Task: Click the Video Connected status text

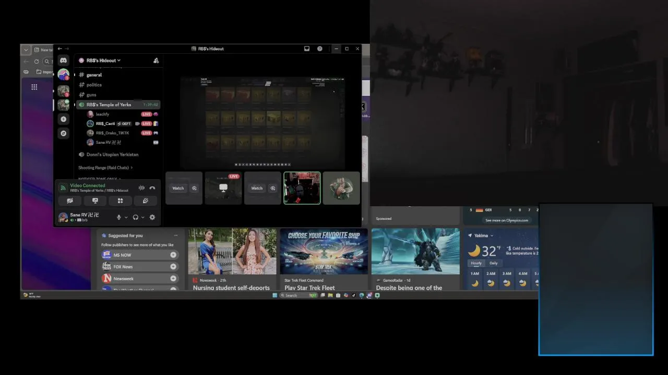Action: coord(88,185)
